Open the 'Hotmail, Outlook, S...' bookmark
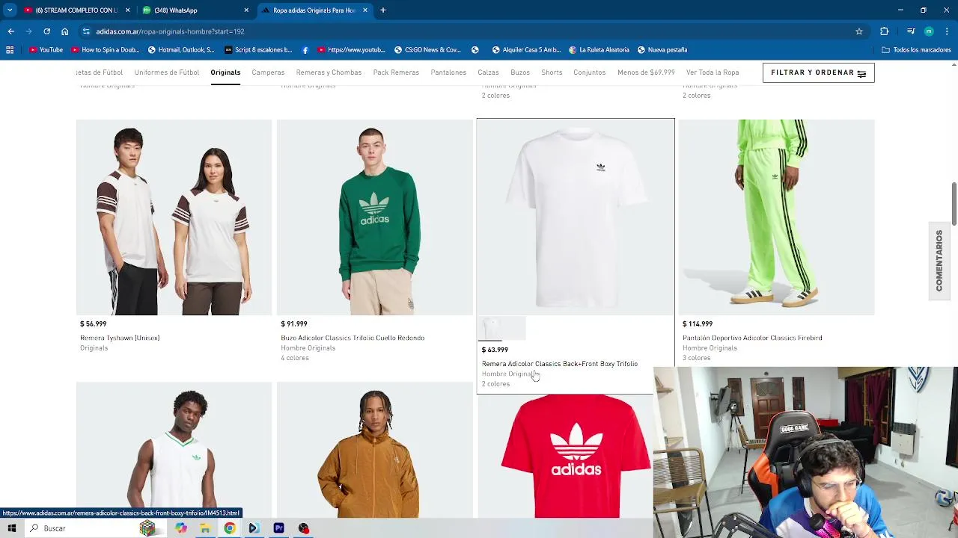This screenshot has width=958, height=538. pos(181,50)
